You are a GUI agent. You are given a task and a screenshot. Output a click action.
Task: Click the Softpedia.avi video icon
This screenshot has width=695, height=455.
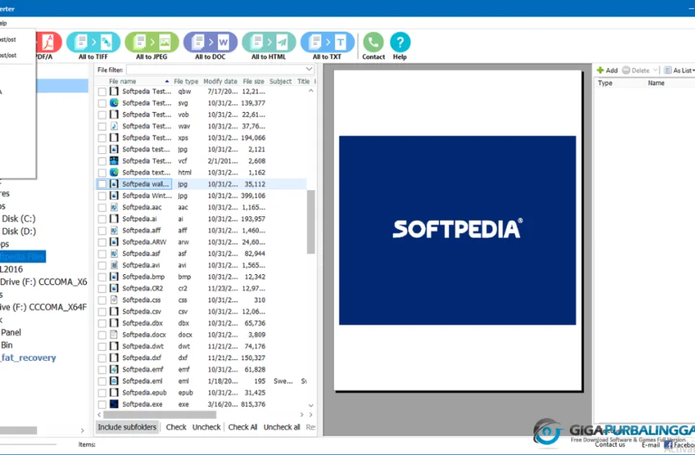pos(114,265)
